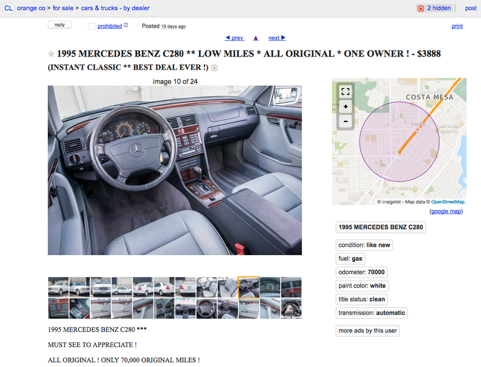The image size is (481, 367).
Task: Open location in google map
Action: click(446, 211)
